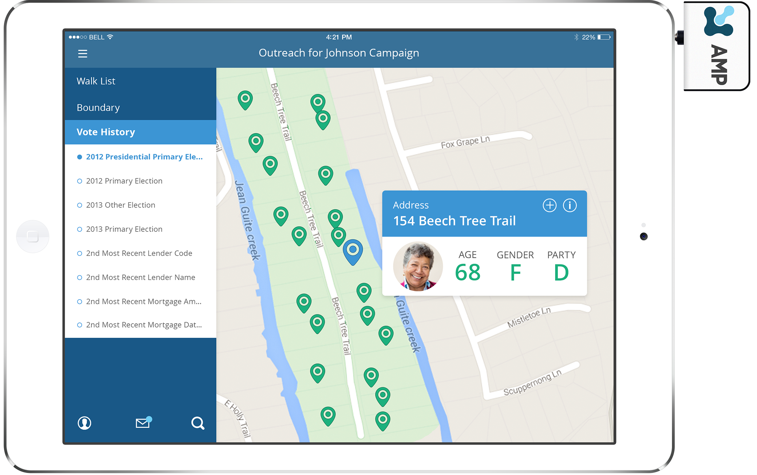Viewport: 757px width, 475px height.
Task: Tap the voter photo thumbnail
Action: tap(418, 266)
